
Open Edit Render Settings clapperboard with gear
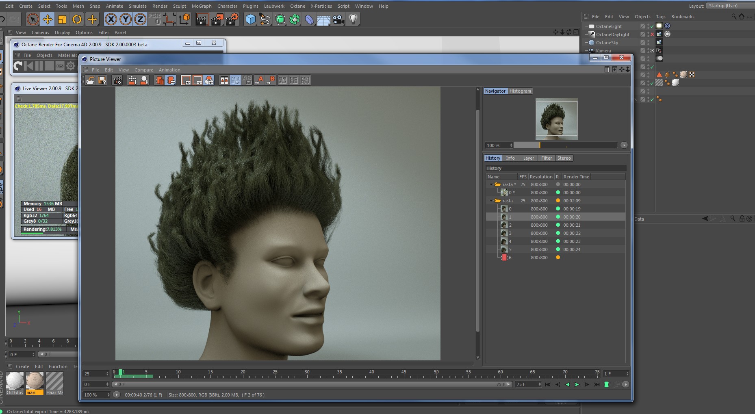pos(232,19)
